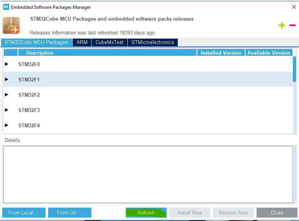Expand the STM32F4 row arrow
The image size is (299, 221).
click(6, 125)
